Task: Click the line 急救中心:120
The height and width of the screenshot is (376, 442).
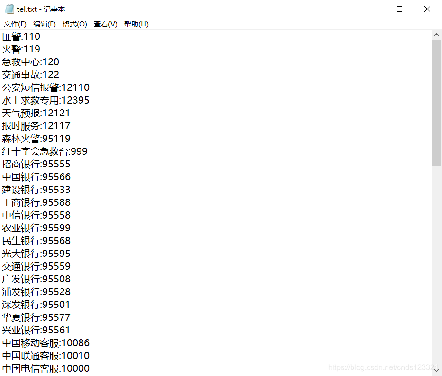Action: (30, 62)
